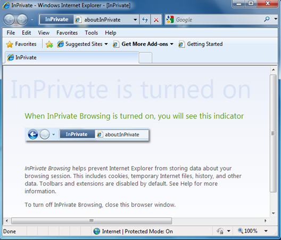The image size is (281, 240).
Task: Open the Suggested Sites link
Action: click(x=84, y=44)
